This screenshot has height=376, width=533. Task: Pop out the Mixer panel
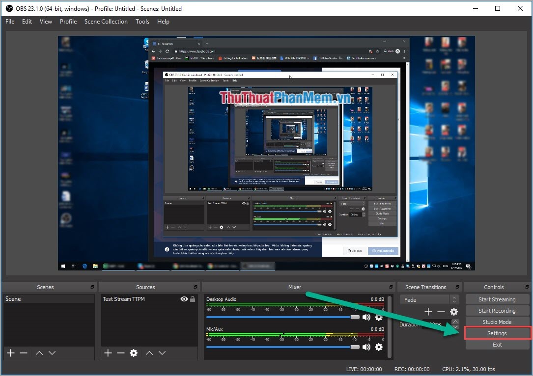click(x=391, y=287)
